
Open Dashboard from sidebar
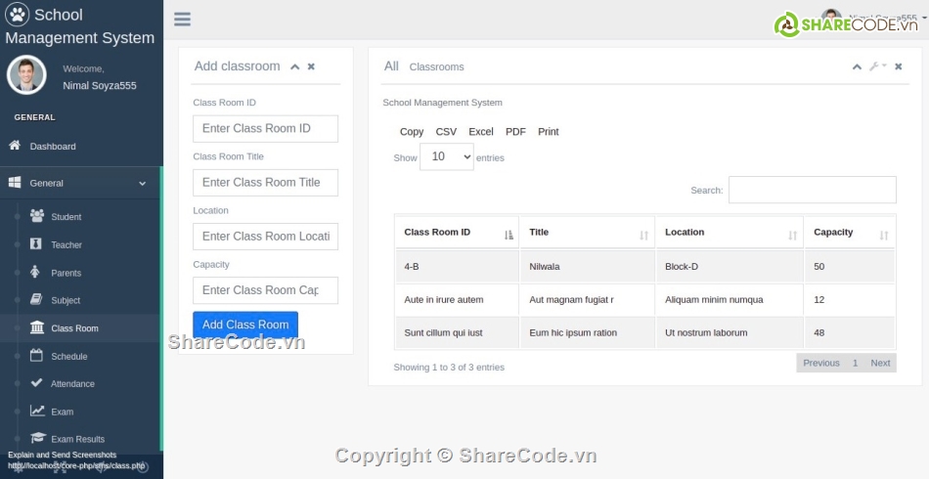[52, 147]
